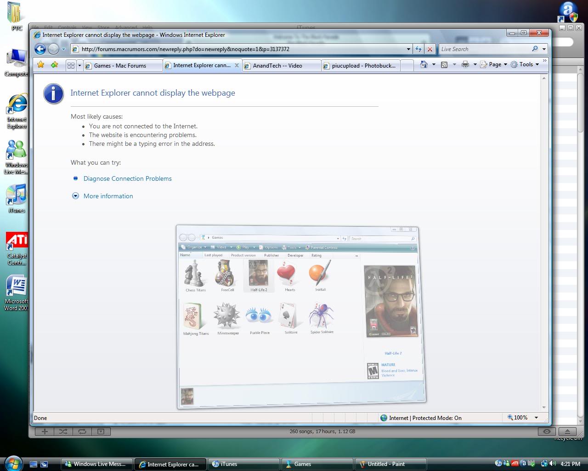Viewport: 588px width, 471px height.
Task: Expand the address bar history dropdown
Action: coord(408,49)
